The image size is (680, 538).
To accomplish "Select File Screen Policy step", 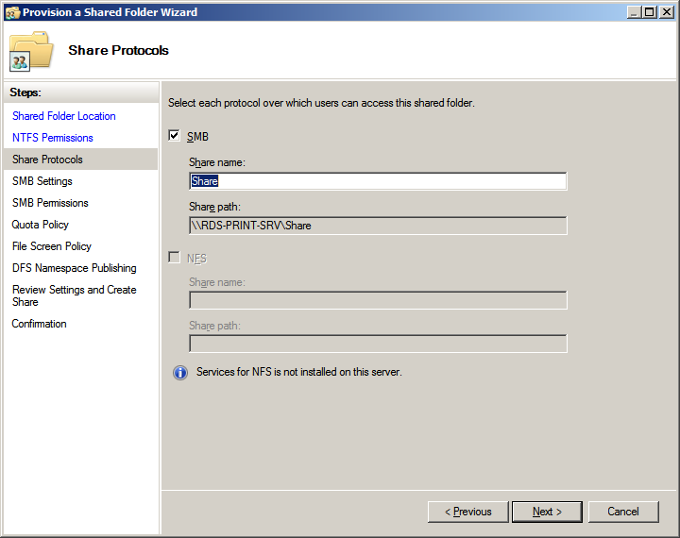I will point(52,246).
